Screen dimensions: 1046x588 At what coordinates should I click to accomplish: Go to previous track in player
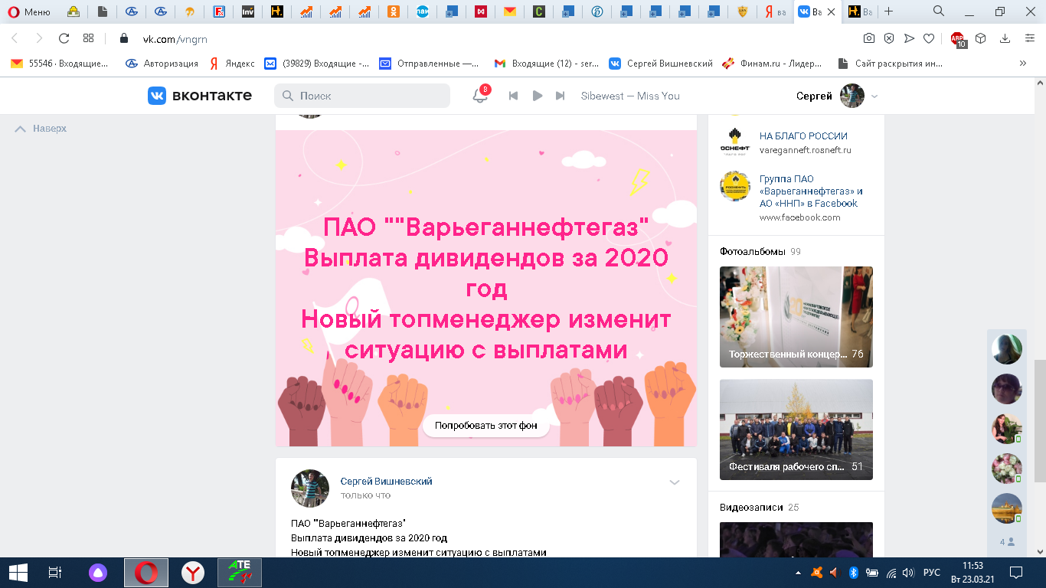[514, 96]
